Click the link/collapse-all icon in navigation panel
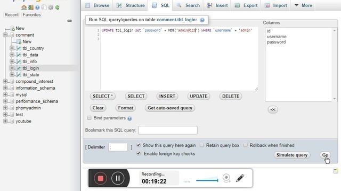 (70, 21)
